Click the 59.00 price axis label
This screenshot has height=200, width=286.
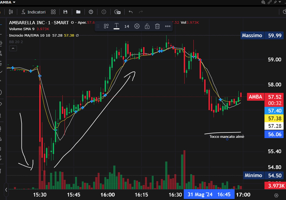pyautogui.click(x=274, y=60)
